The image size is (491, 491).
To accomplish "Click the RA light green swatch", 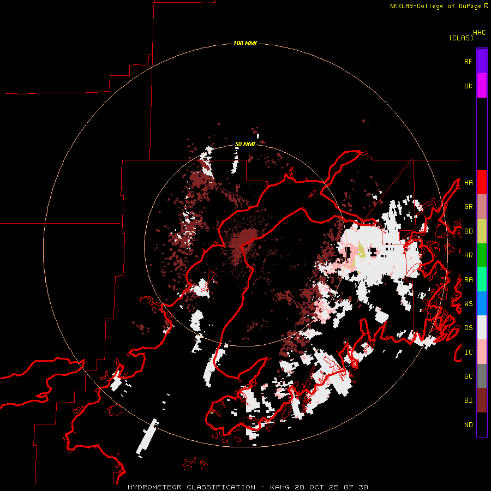I will point(482,279).
